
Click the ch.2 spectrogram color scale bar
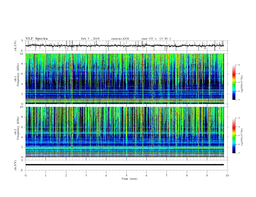click(x=234, y=136)
